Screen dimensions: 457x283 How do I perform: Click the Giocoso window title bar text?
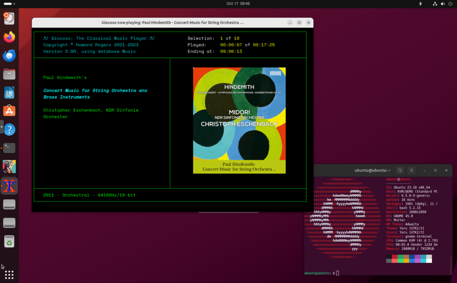(x=173, y=23)
